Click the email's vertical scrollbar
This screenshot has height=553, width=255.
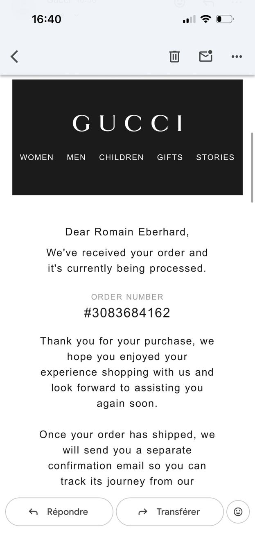pos(252,167)
